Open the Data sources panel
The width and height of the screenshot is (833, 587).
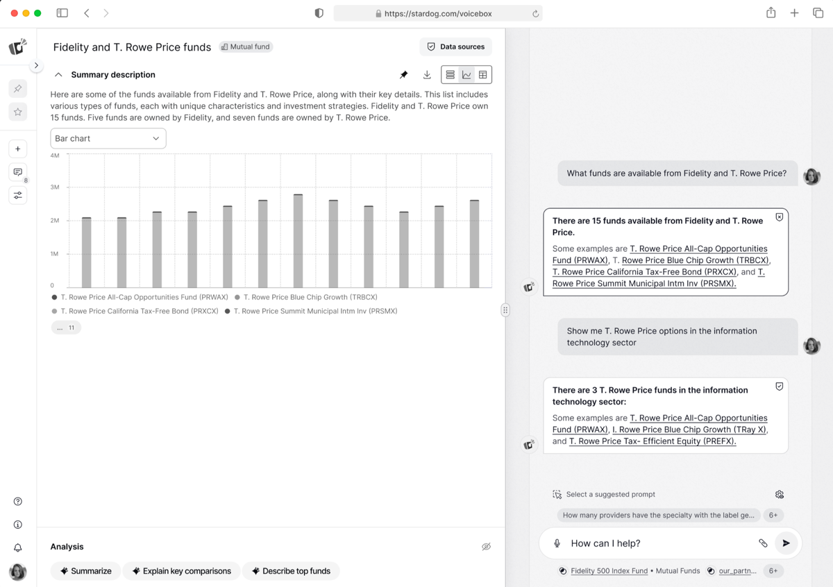[x=455, y=46]
